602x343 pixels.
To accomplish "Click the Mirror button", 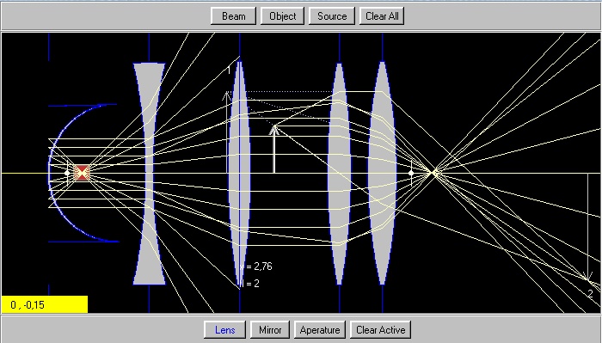I will pyautogui.click(x=270, y=330).
